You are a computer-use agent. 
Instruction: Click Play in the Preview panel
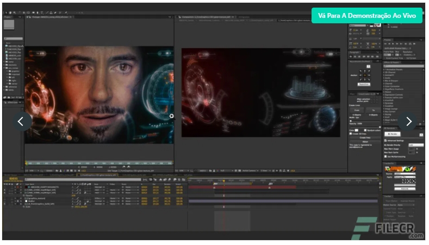pyautogui.click(x=393, y=44)
